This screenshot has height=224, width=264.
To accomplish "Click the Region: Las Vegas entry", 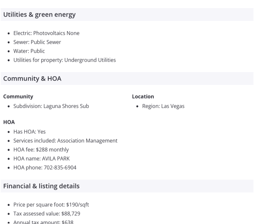I will click(x=163, y=106).
